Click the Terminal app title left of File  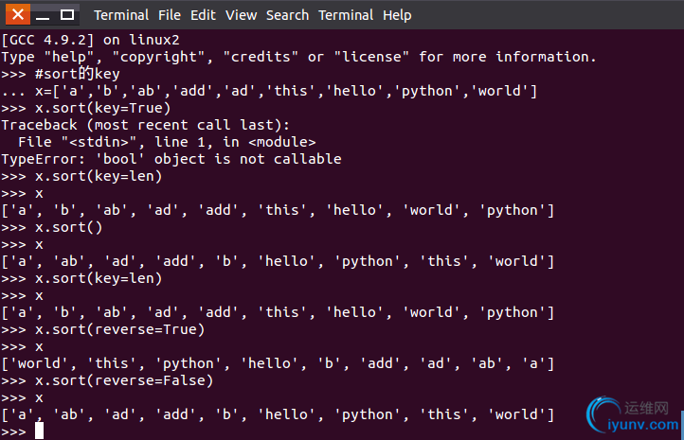[121, 15]
